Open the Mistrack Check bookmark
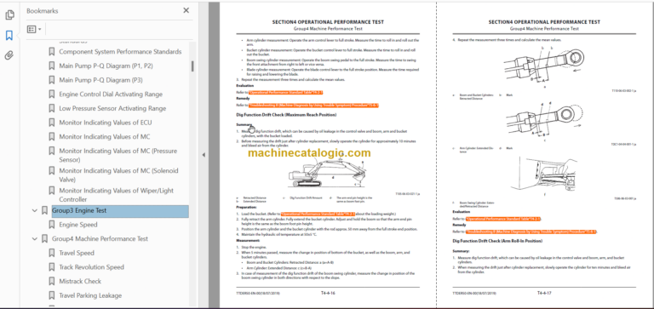 80,282
